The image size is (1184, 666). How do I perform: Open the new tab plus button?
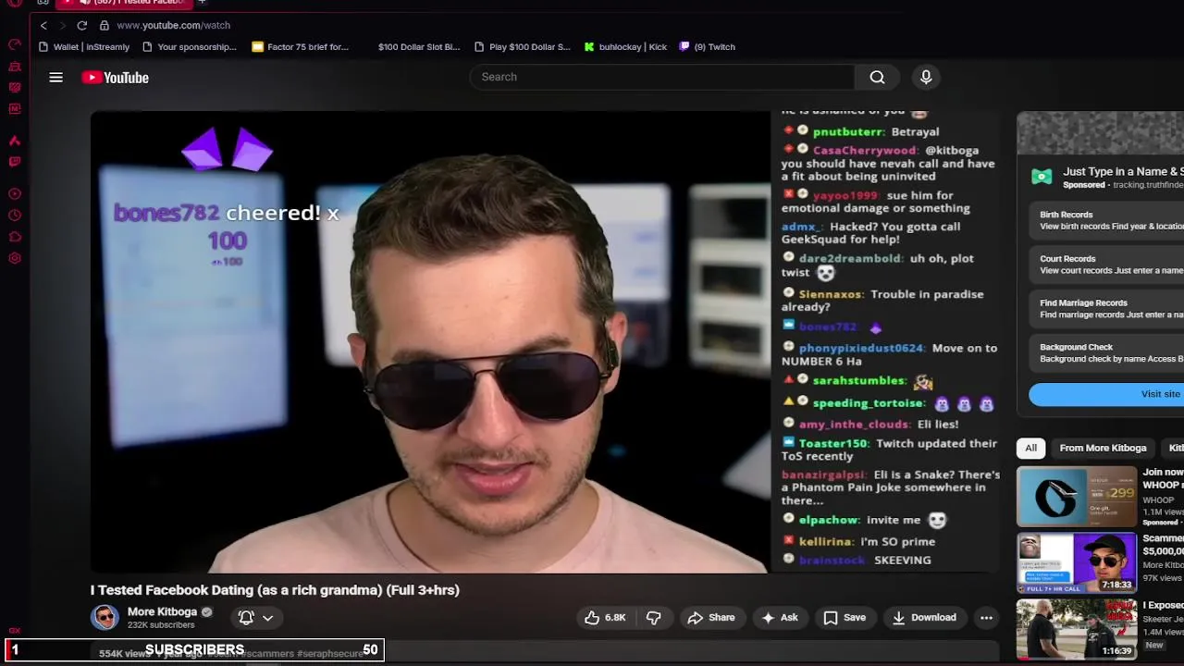(202, 3)
